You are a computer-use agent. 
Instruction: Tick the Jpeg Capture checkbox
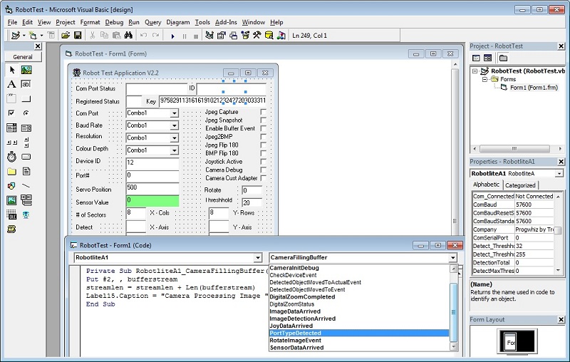click(x=263, y=112)
